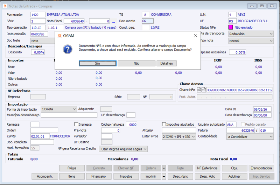Click the magenta Status NFe color indicator
This screenshot has height=185, width=280.
tap(231, 27)
